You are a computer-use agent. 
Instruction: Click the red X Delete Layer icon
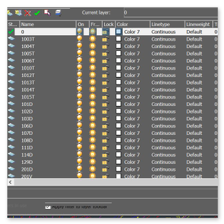point(27,13)
